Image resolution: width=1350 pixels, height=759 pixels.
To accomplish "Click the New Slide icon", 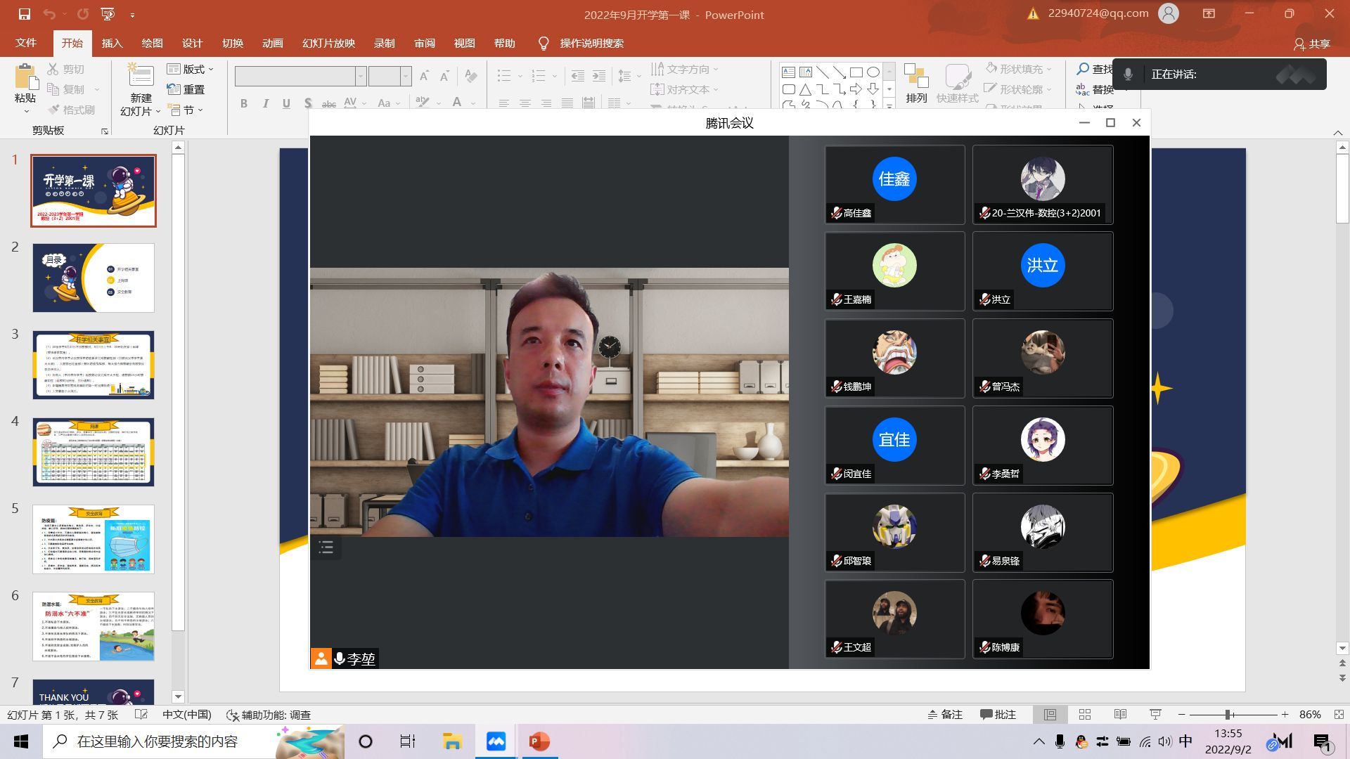I will [141, 76].
